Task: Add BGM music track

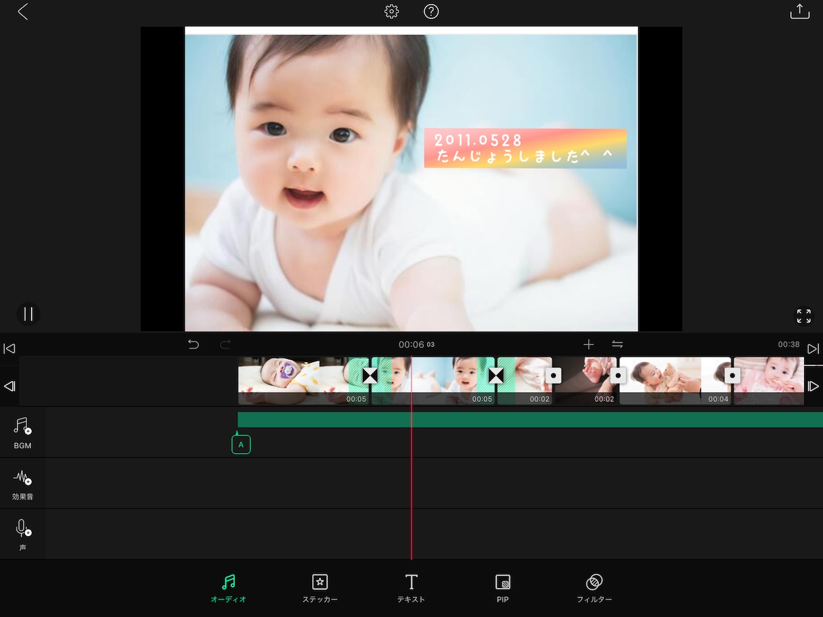Action: [23, 432]
